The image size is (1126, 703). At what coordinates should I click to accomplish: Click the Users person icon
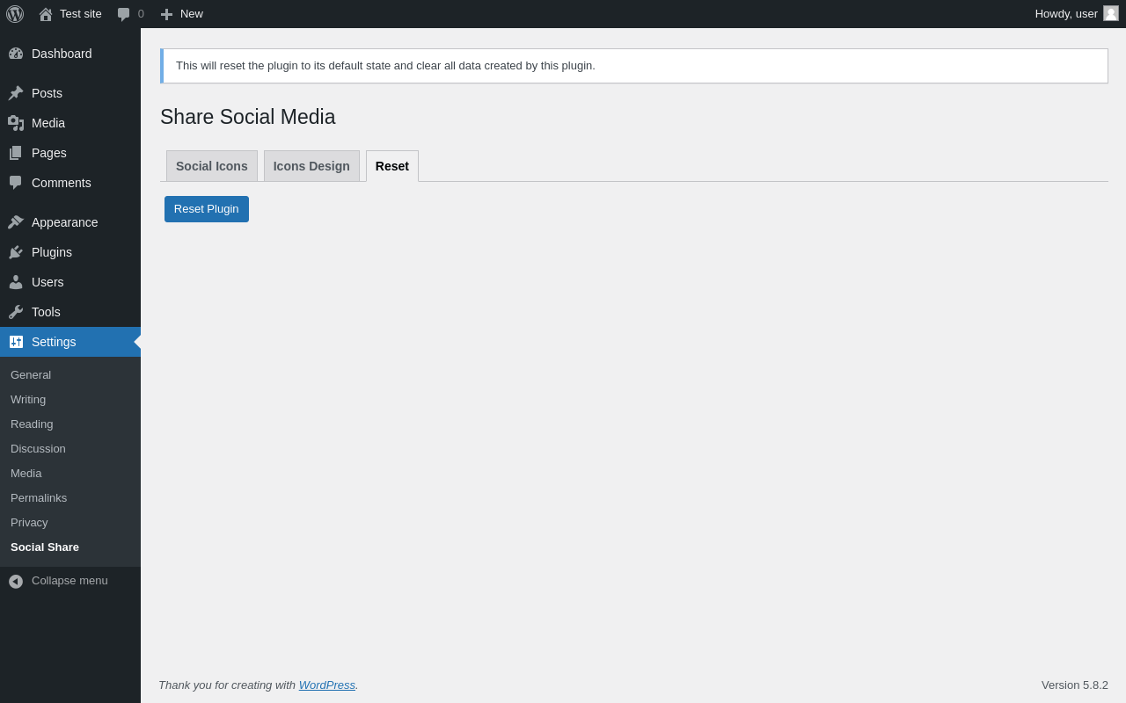(x=16, y=282)
